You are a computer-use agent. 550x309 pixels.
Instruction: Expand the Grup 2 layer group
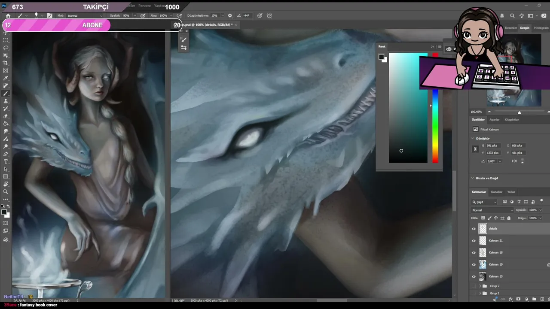click(480, 286)
